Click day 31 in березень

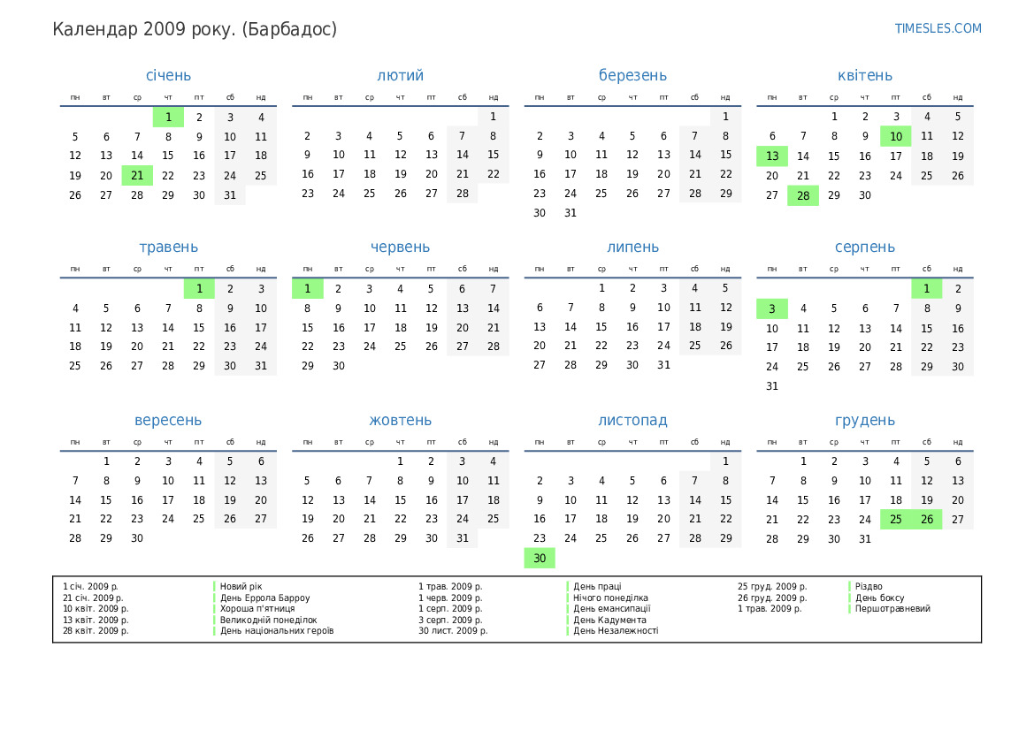tap(571, 213)
